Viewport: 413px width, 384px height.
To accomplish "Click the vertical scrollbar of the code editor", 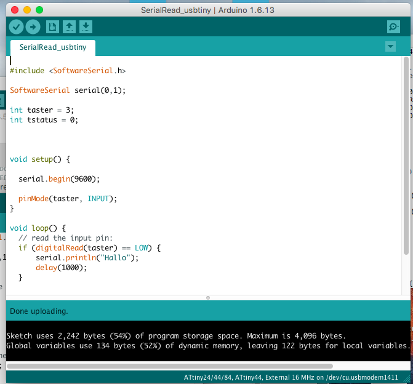I will click(406, 156).
